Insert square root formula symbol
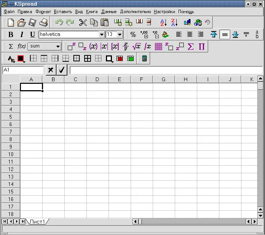Screen dimensions: 265x235 coord(136,46)
